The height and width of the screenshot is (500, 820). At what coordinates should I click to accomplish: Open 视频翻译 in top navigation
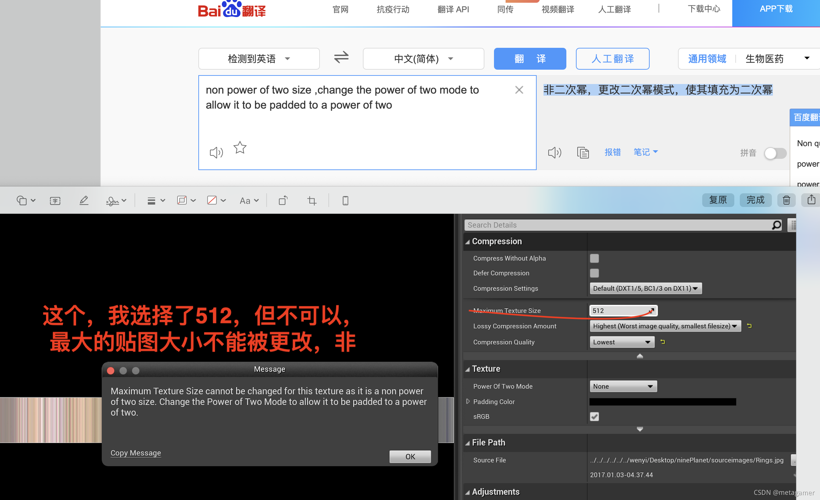click(x=557, y=10)
